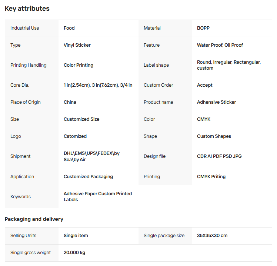The width and height of the screenshot is (277, 266).
Task: Click the Water Proof, Oil Proof feature
Action: pos(220,45)
